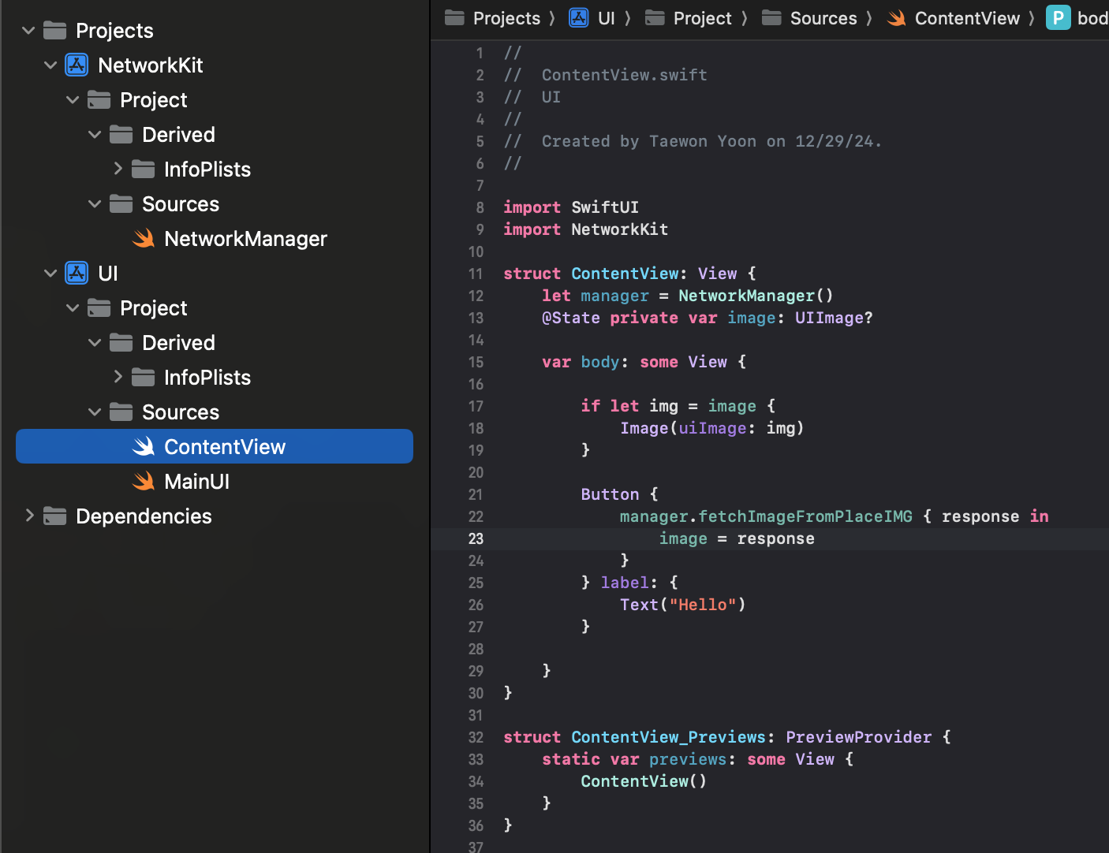Click the UI project app icon in navigator
The width and height of the screenshot is (1109, 853).
[x=77, y=273]
